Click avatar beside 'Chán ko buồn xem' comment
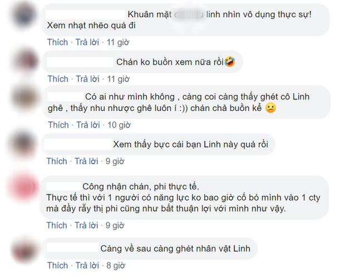Image resolution: width=345 pixels, height=276 pixels. (x=24, y=60)
